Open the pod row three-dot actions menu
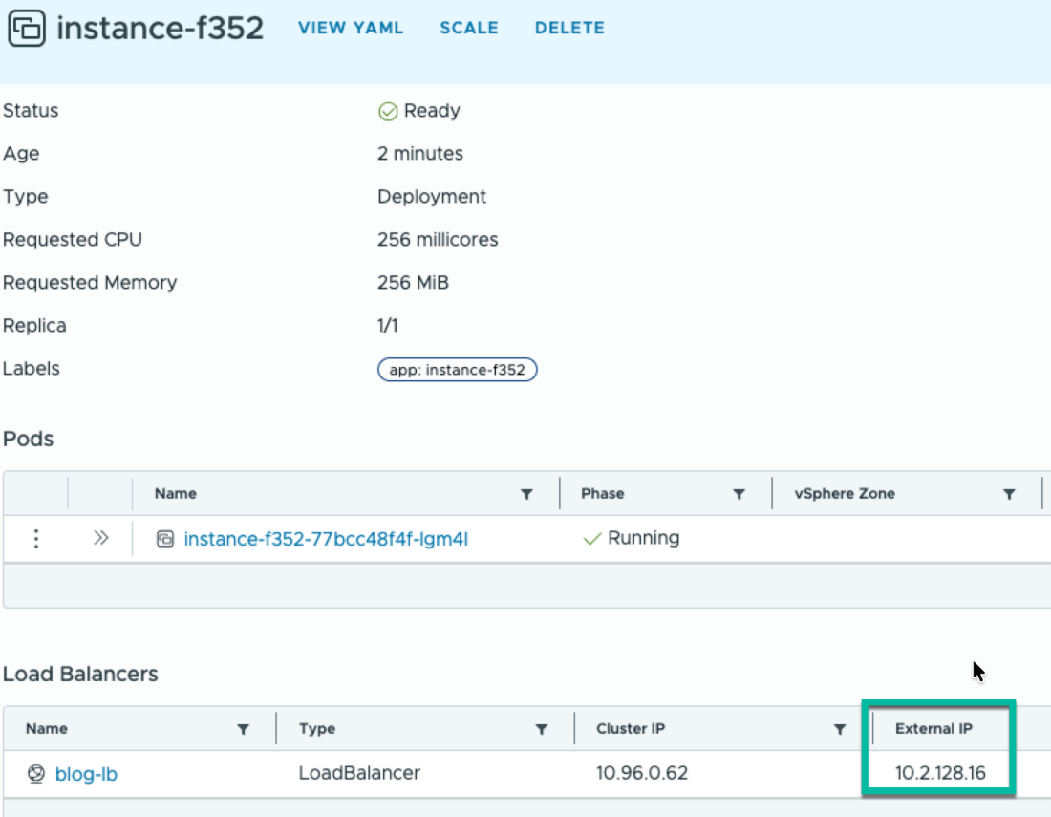Viewport: 1051px width, 817px height. point(36,538)
